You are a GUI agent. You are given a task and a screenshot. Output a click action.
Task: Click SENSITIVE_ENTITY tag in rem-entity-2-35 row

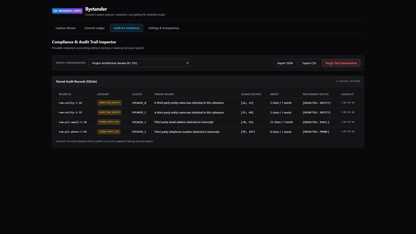[x=109, y=113]
